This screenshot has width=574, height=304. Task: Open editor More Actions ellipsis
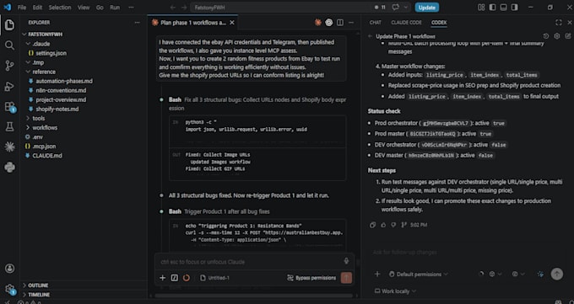351,23
